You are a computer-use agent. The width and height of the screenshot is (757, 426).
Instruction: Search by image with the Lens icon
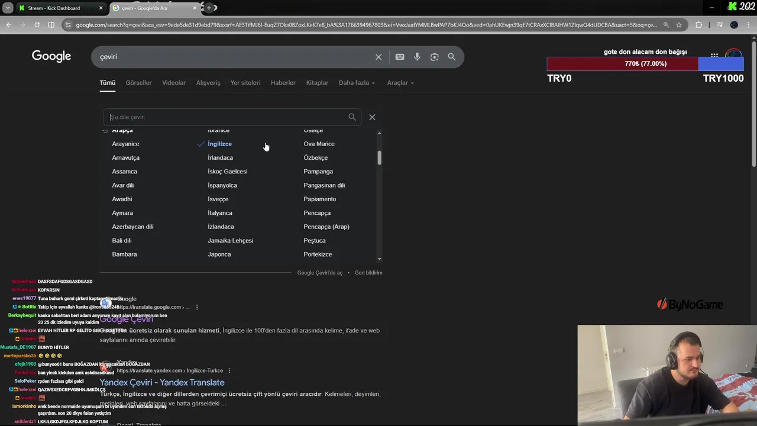434,57
